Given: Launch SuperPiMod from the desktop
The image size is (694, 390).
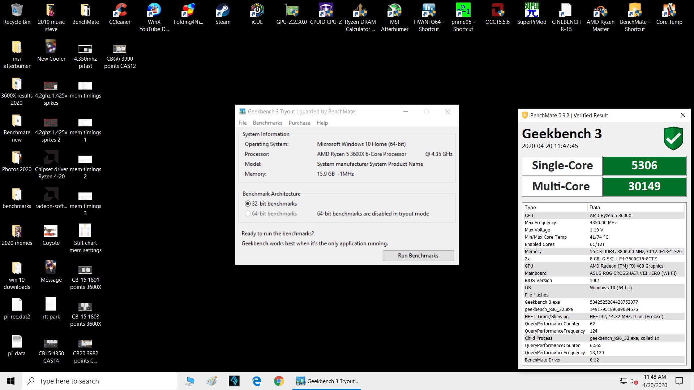Looking at the screenshot, I should tap(532, 14).
